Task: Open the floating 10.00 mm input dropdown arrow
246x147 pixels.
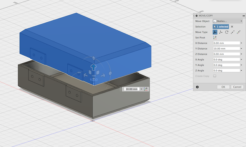Action: click(141, 89)
